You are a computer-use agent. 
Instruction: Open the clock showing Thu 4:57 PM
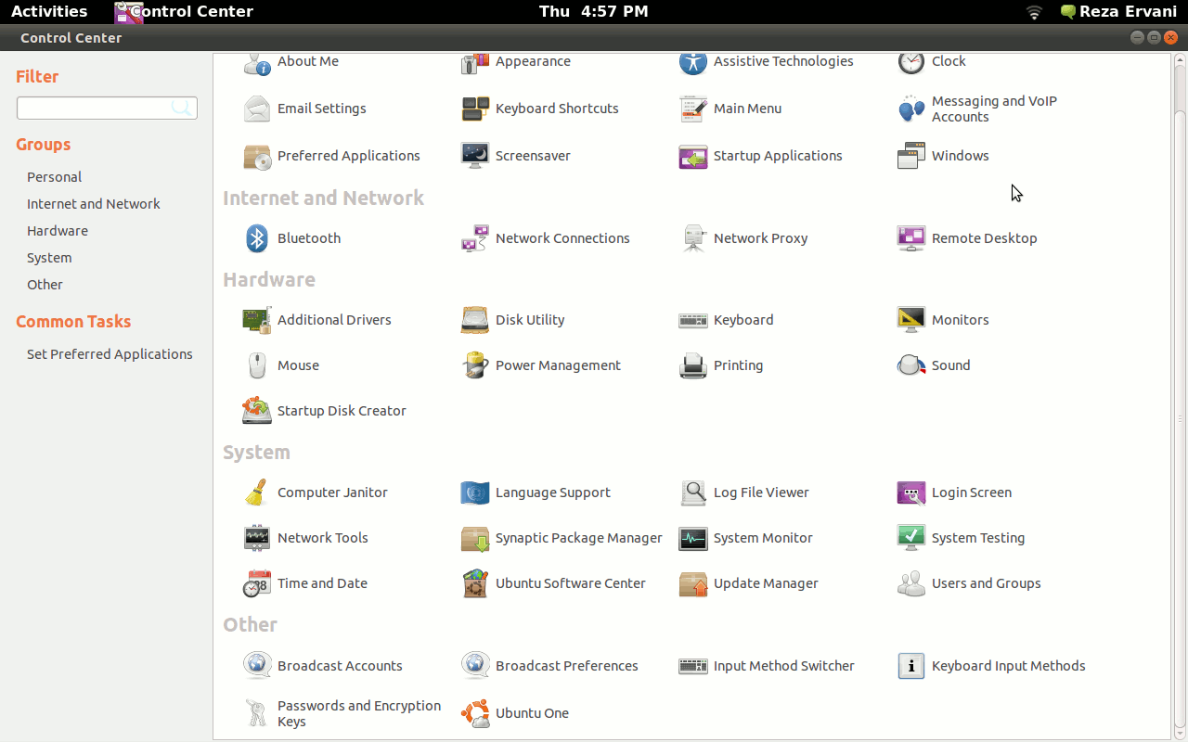pos(594,11)
